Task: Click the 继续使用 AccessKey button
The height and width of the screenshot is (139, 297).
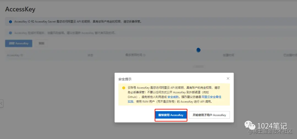Action: click(x=171, y=115)
